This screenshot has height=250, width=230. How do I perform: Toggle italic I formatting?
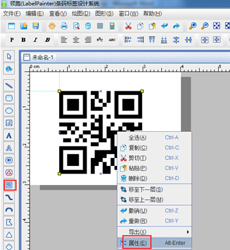click(35, 40)
